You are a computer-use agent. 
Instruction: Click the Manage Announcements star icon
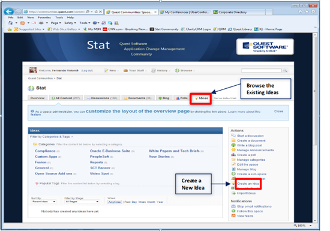233,150
